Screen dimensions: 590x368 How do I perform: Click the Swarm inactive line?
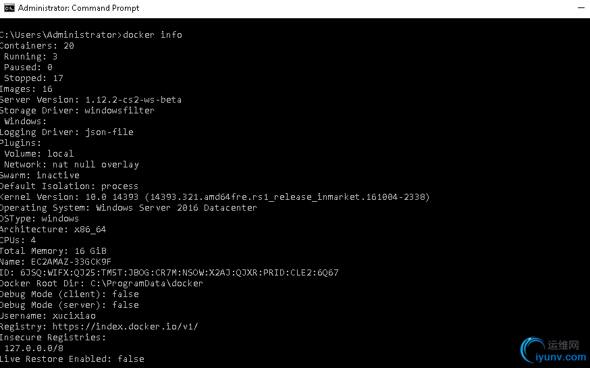[40, 176]
